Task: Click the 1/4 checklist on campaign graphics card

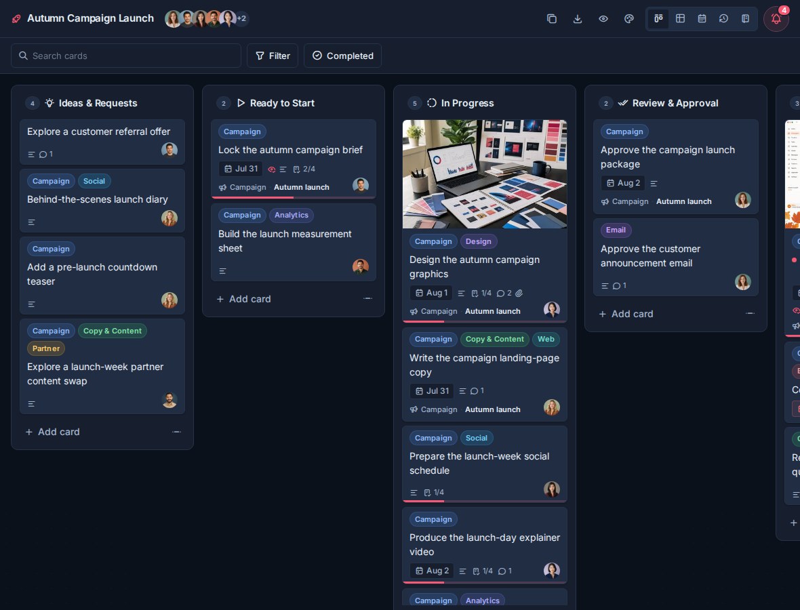Action: click(481, 293)
